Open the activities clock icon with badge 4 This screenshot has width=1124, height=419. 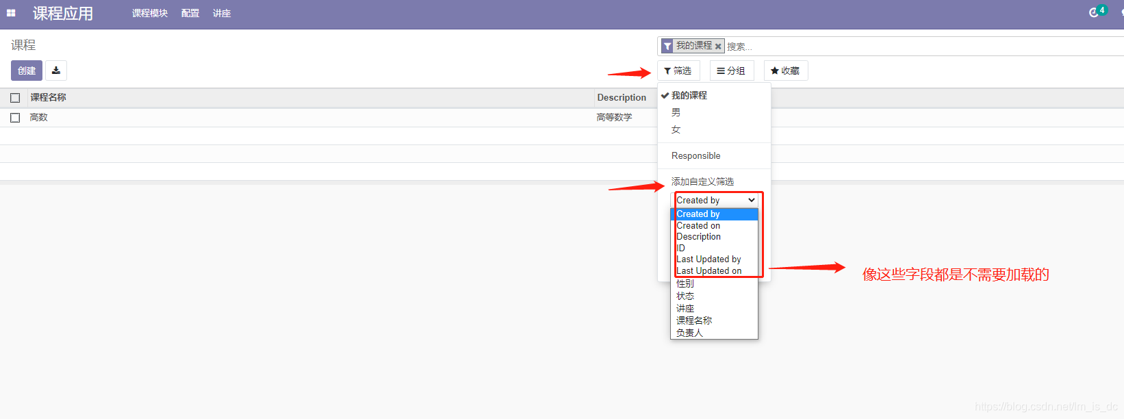[1094, 13]
